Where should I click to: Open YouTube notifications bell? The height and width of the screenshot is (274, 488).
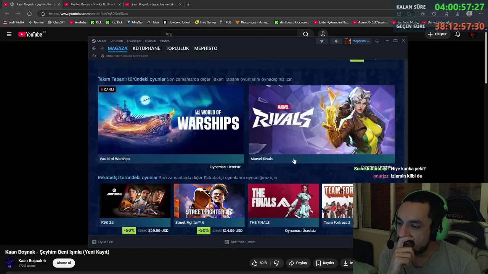pyautogui.click(x=457, y=34)
